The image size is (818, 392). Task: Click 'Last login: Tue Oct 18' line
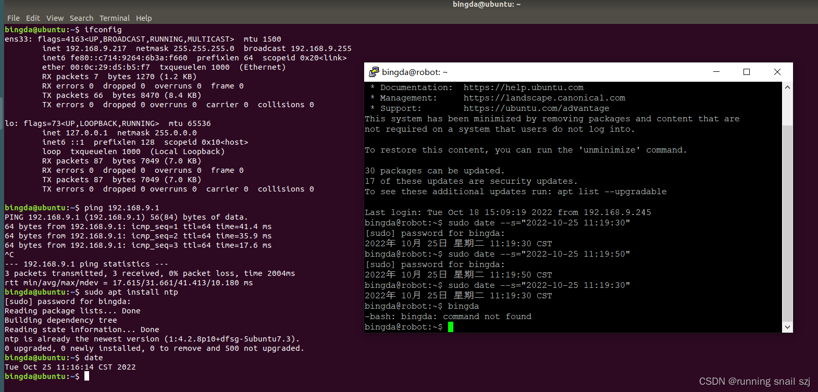(x=508, y=212)
